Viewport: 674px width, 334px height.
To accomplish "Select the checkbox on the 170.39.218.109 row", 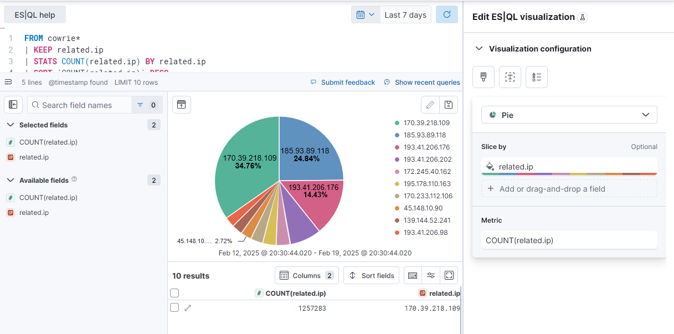I will coord(174,307).
